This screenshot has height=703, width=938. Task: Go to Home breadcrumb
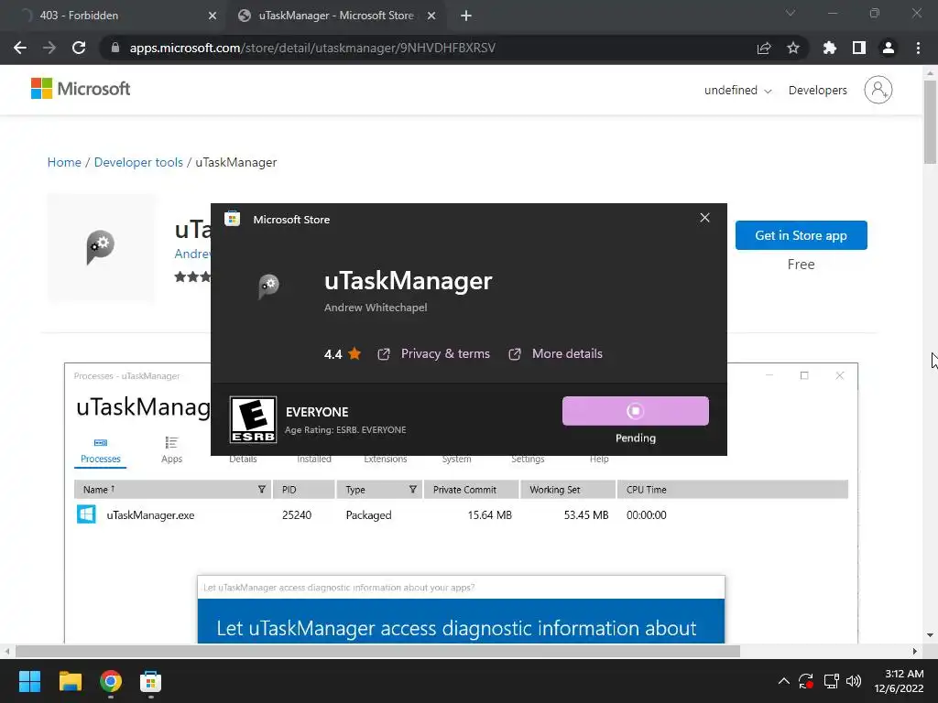tap(64, 163)
